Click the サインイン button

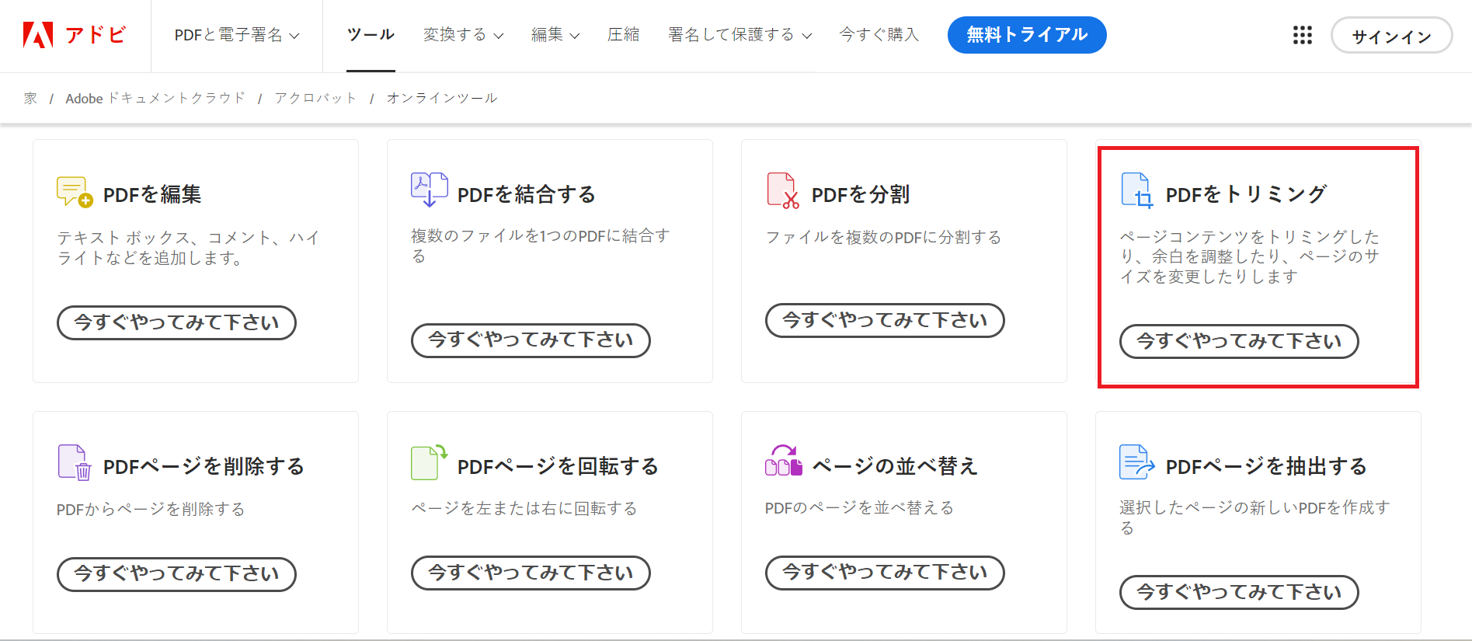click(x=1392, y=36)
